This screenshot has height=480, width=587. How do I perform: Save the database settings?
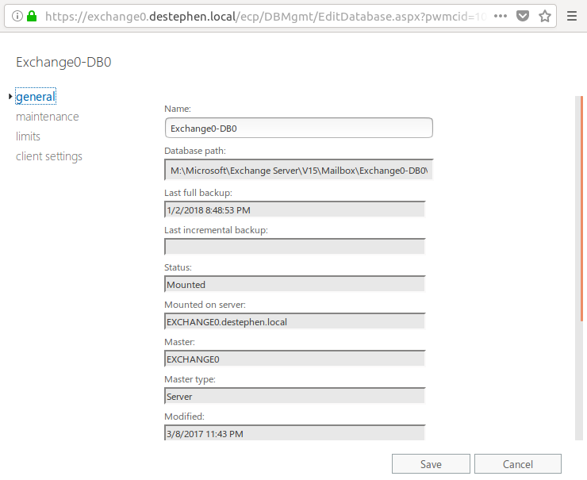pyautogui.click(x=431, y=464)
